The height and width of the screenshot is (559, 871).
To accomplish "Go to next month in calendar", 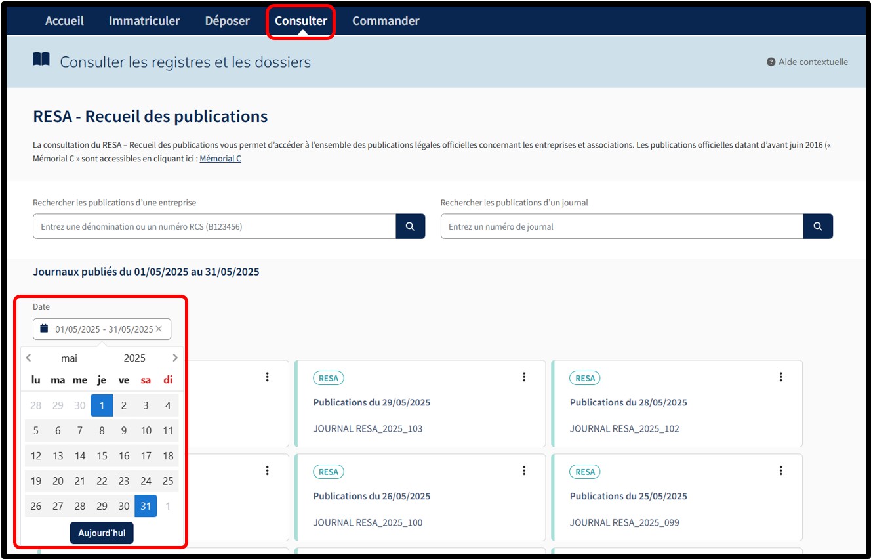I will tap(174, 358).
